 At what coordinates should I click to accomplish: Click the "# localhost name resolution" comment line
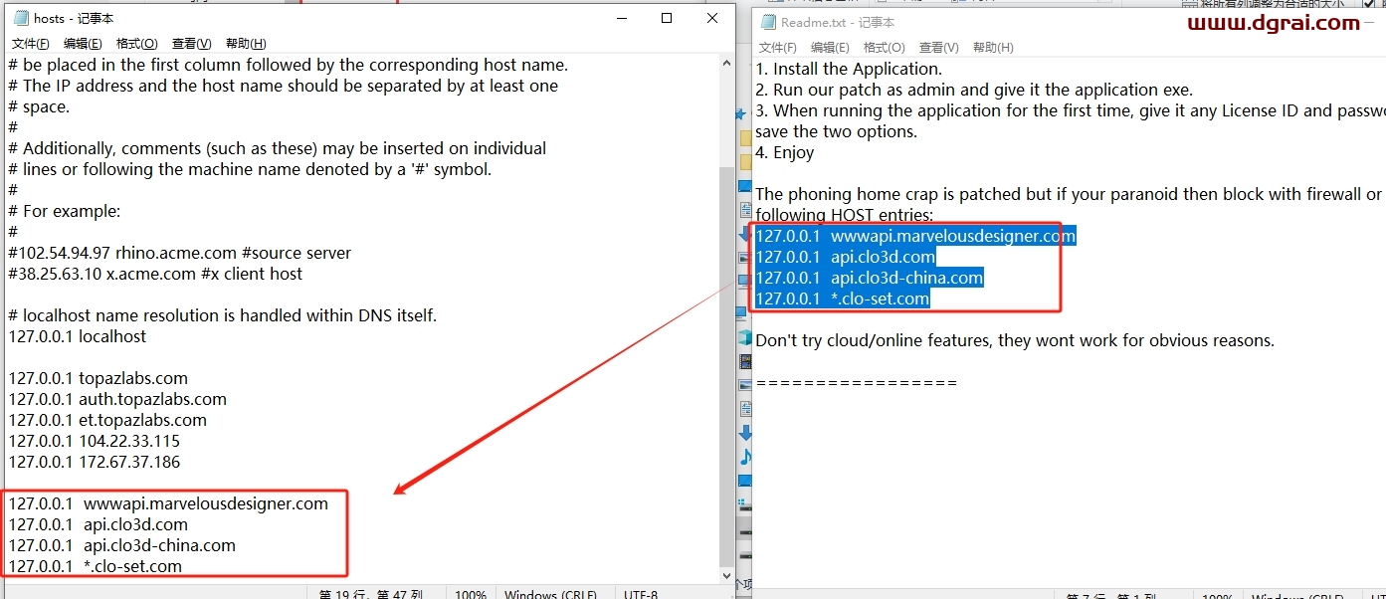223,315
